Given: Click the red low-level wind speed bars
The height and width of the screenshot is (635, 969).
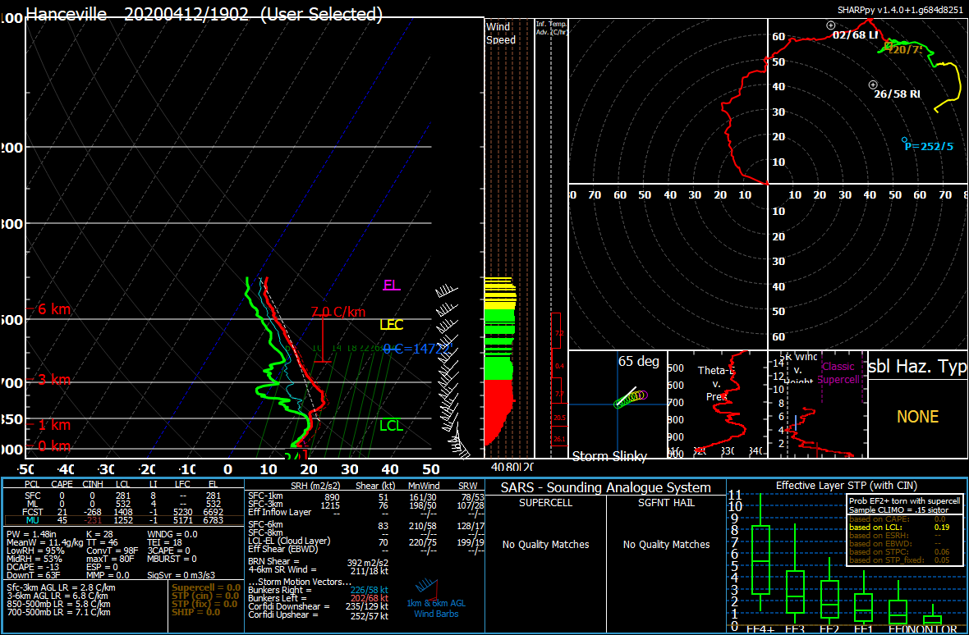Looking at the screenshot, I should point(498,412).
